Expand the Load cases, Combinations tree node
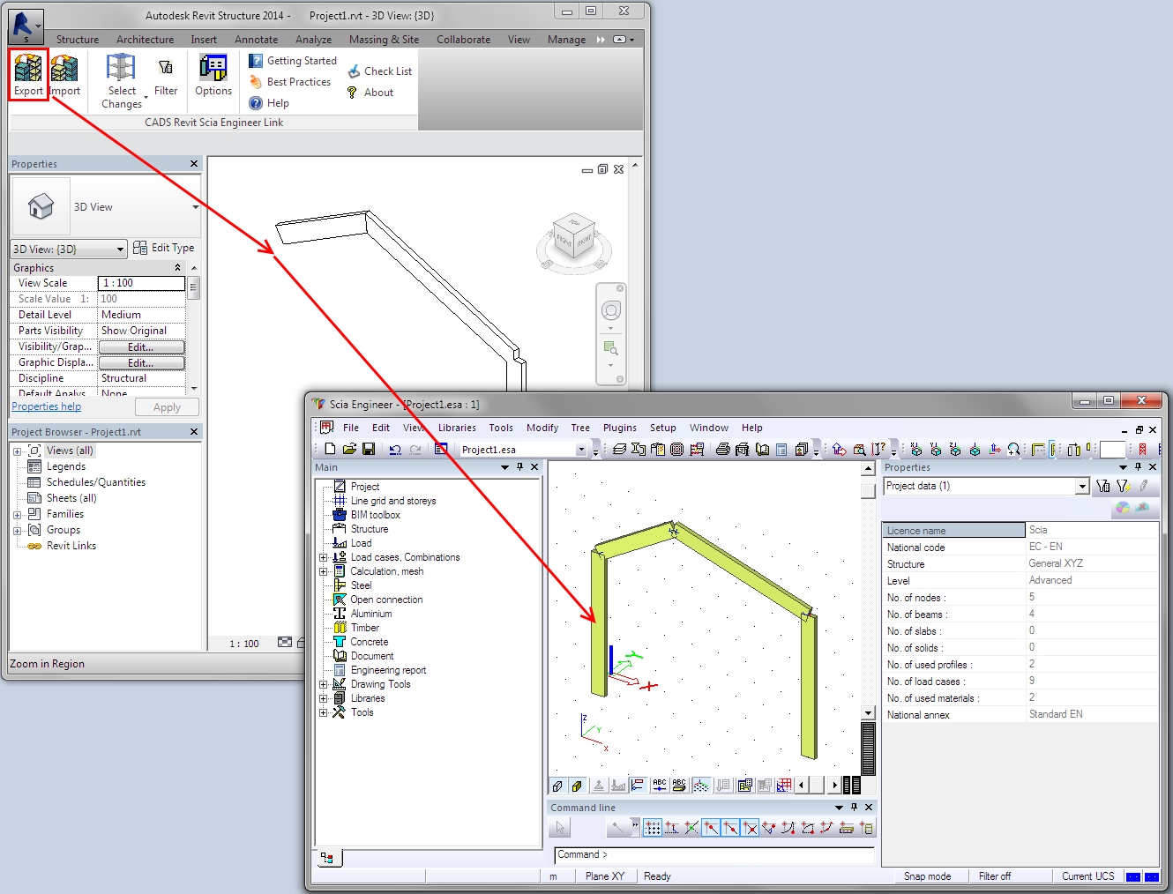The image size is (1173, 894). 322,556
